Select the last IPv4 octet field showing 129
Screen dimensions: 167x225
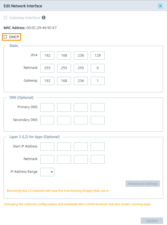click(x=97, y=55)
